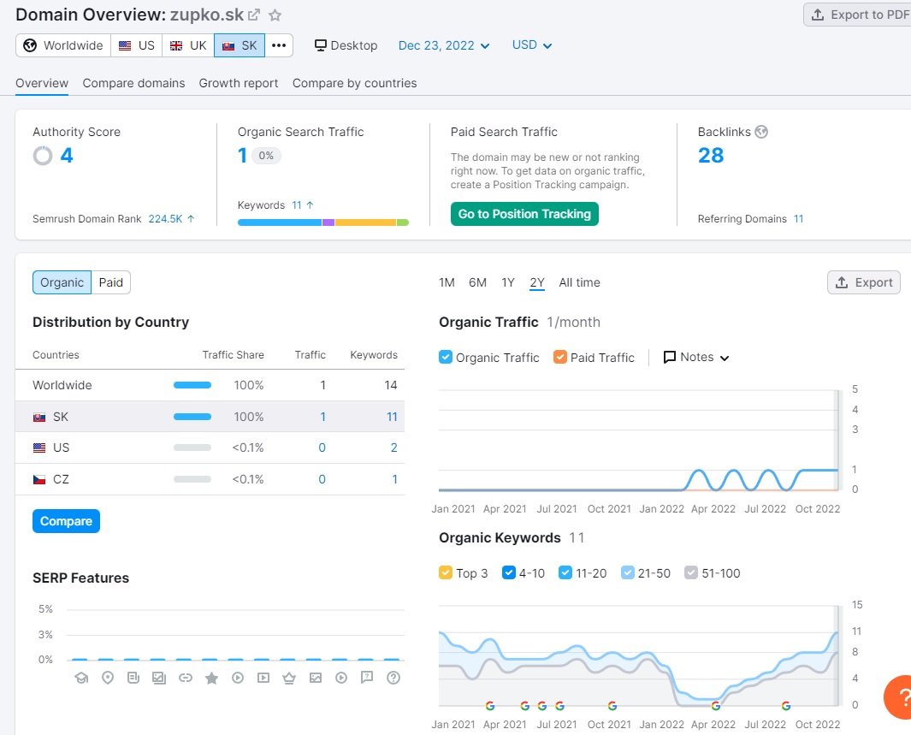Image resolution: width=911 pixels, height=735 pixels.
Task: Open the USD currency dropdown
Action: pos(531,45)
